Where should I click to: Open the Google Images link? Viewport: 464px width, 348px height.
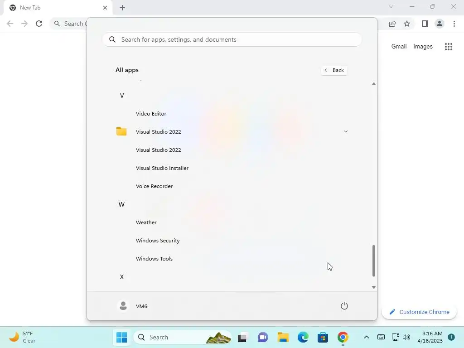[x=423, y=47]
